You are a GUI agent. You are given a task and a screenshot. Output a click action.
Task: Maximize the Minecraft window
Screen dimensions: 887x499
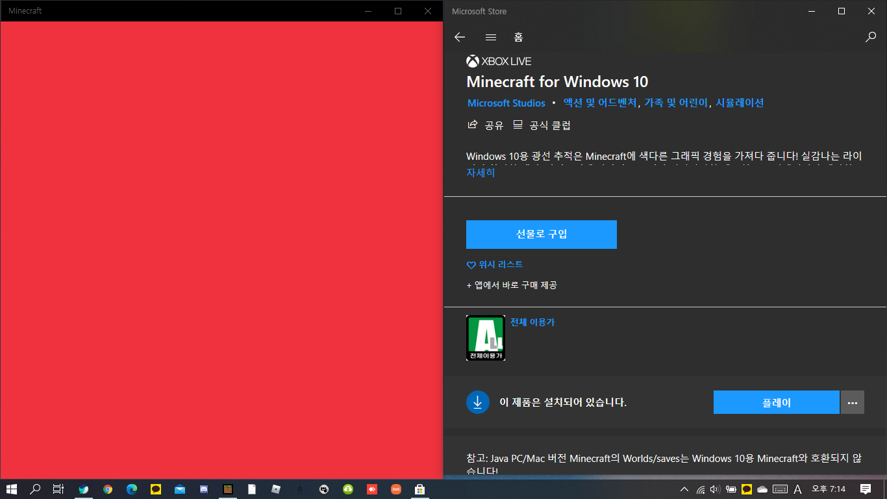tap(398, 11)
